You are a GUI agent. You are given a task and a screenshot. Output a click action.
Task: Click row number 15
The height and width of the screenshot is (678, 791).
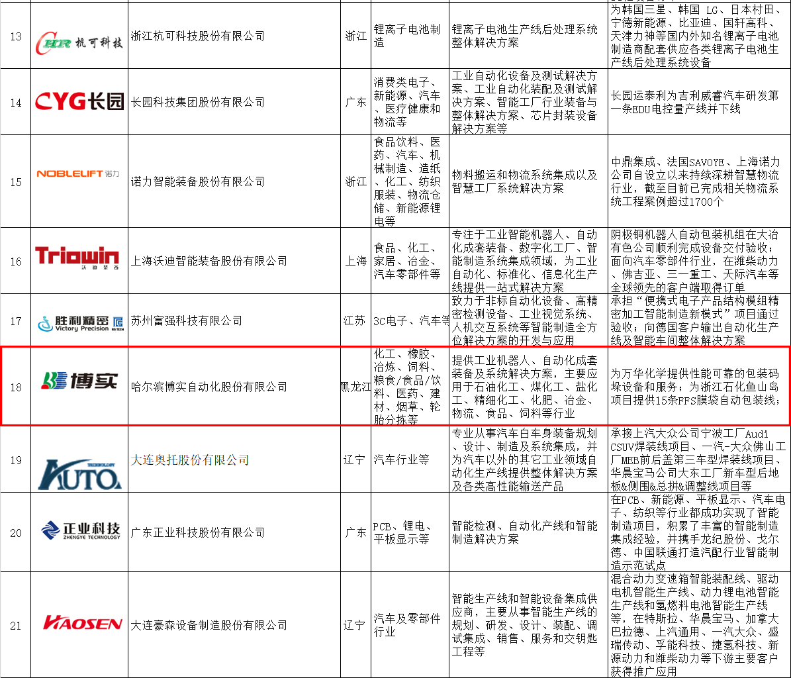tap(16, 182)
